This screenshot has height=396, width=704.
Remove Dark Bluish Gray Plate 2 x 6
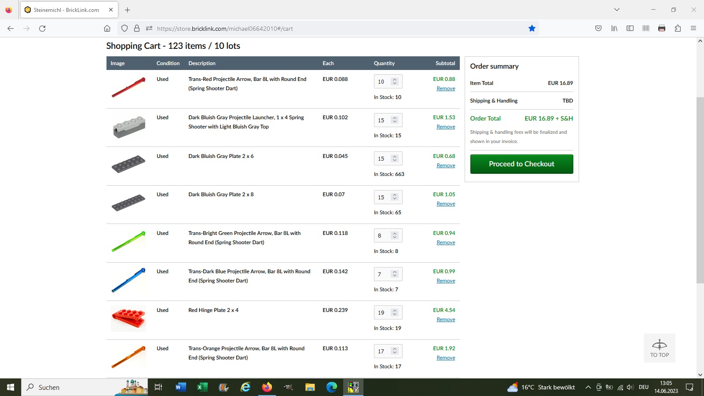click(x=446, y=165)
